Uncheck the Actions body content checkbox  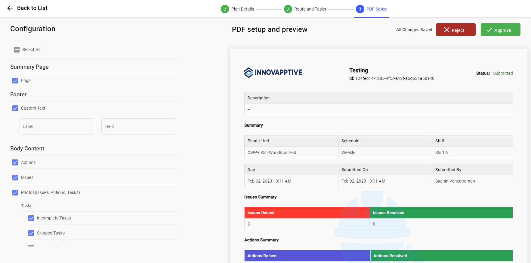pyautogui.click(x=15, y=162)
